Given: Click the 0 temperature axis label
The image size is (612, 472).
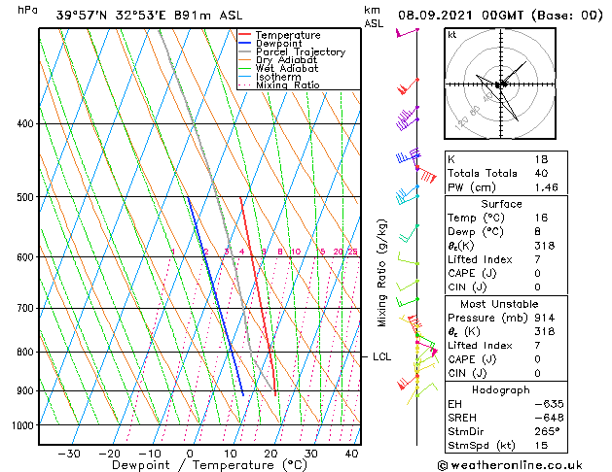Looking at the screenshot, I should tap(190, 454).
